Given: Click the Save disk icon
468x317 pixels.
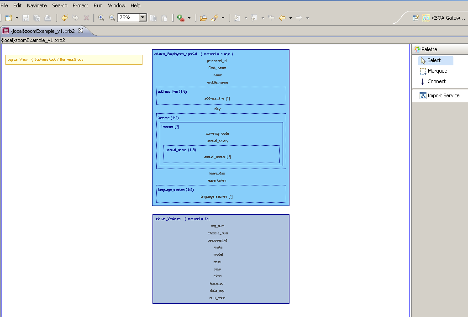Looking at the screenshot, I should [26, 18].
